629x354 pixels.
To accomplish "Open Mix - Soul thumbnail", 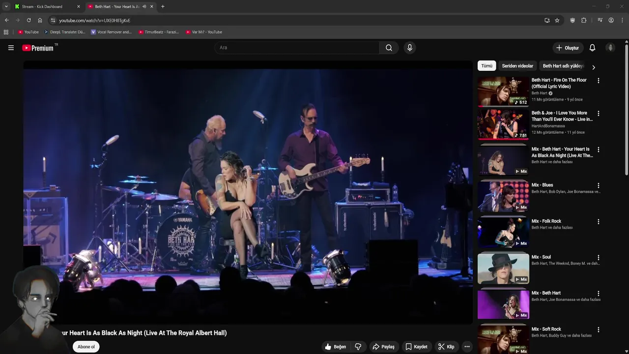I will (503, 268).
